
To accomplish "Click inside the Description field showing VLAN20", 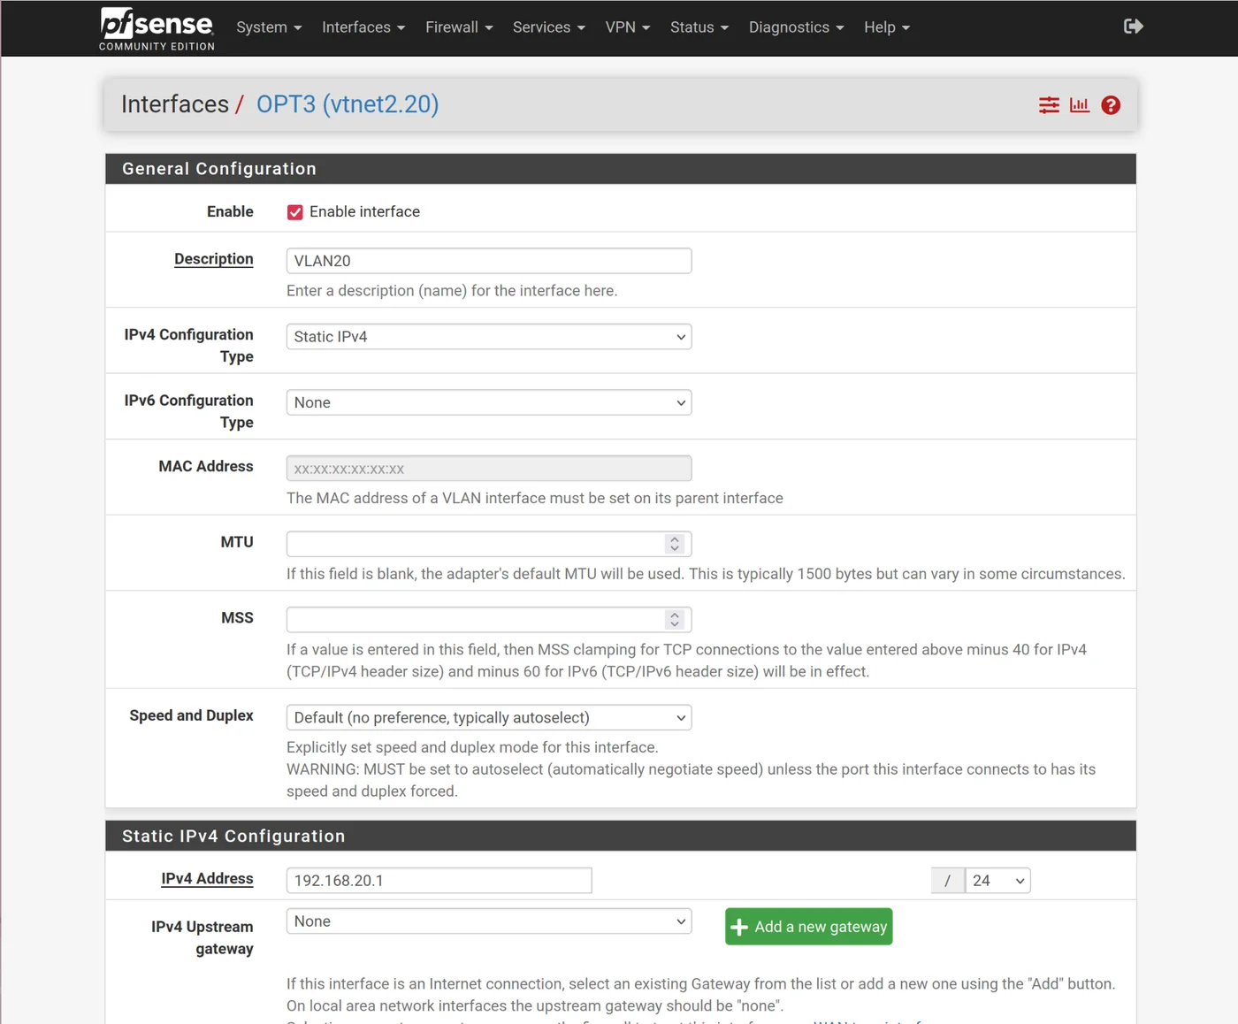I will (x=488, y=260).
